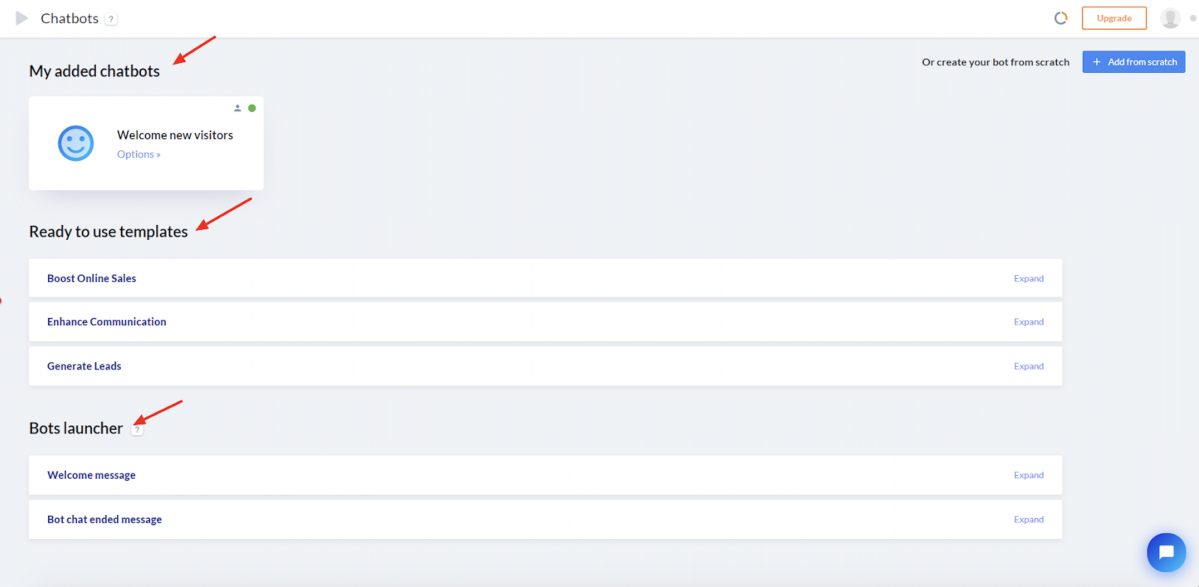
Task: Click the Boost Online Sales row title
Action: [91, 278]
